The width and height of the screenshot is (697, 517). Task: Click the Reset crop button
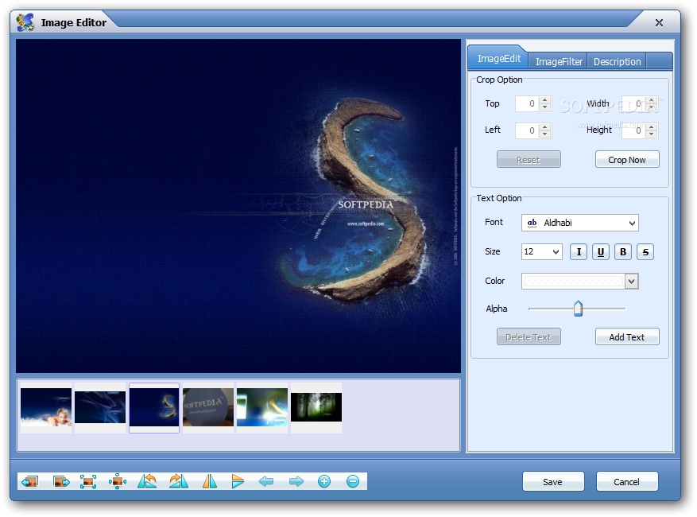click(x=529, y=160)
